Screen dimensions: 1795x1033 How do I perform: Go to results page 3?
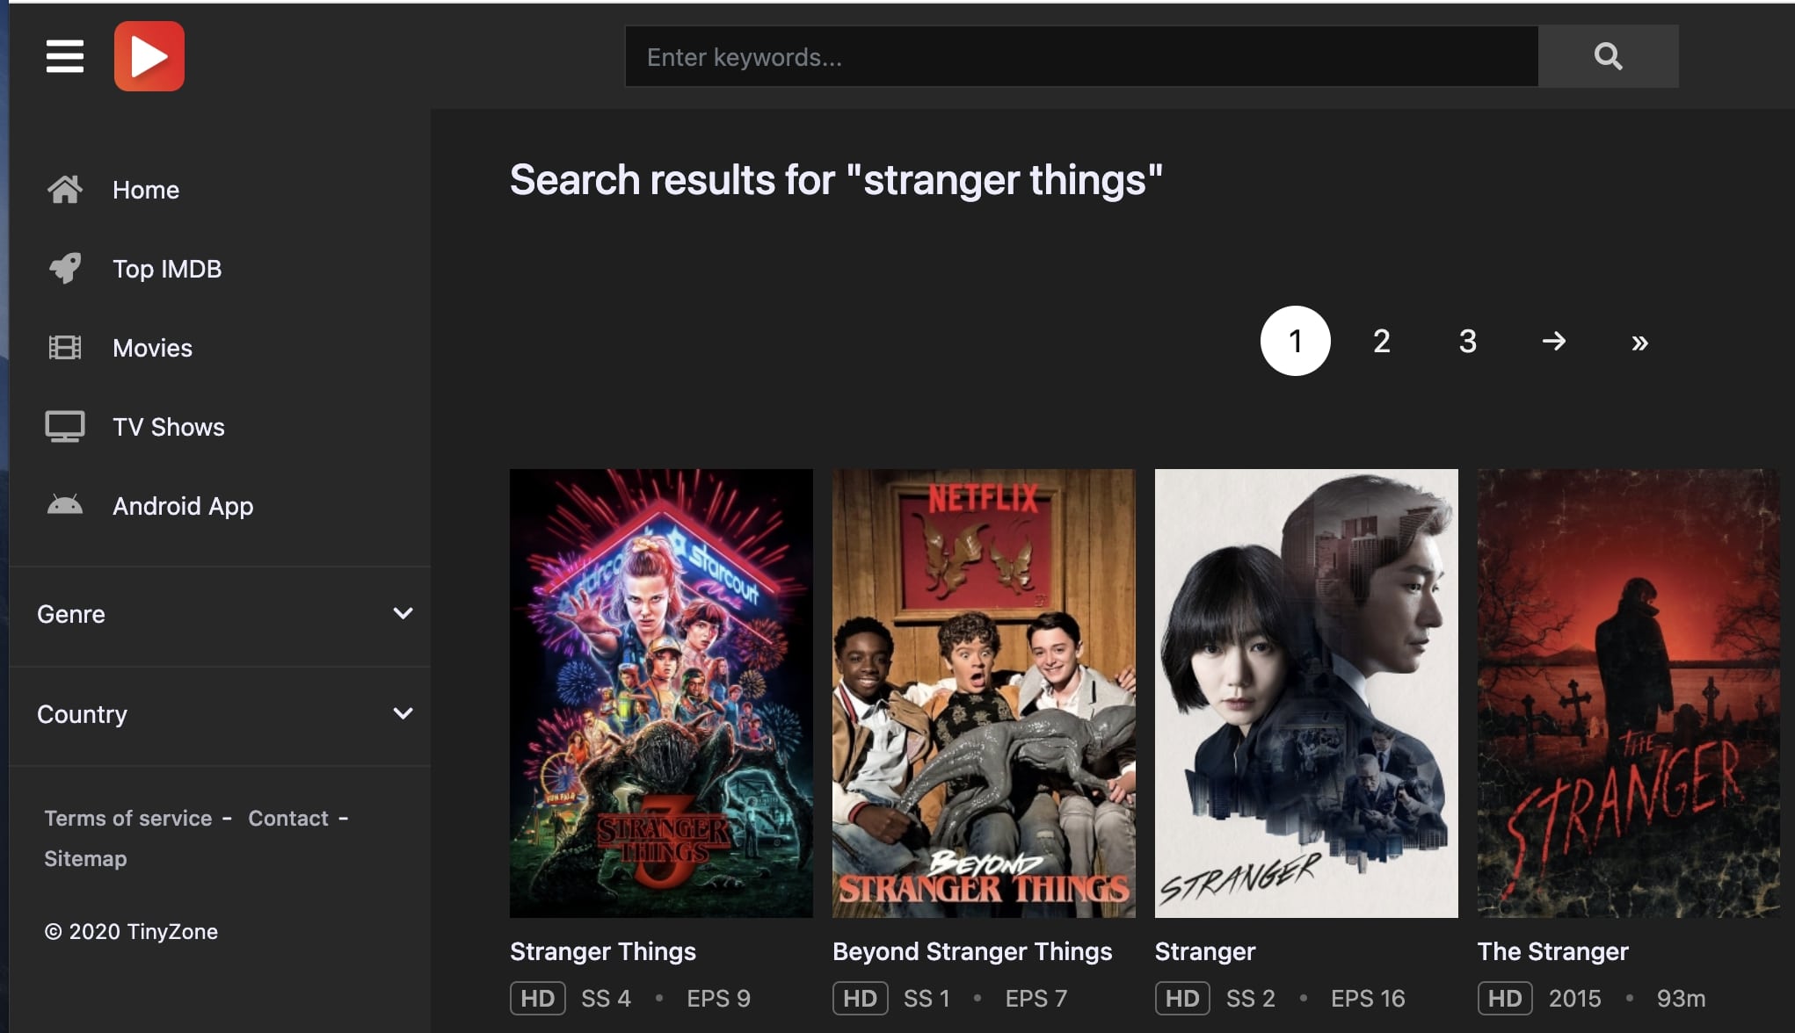coord(1467,342)
